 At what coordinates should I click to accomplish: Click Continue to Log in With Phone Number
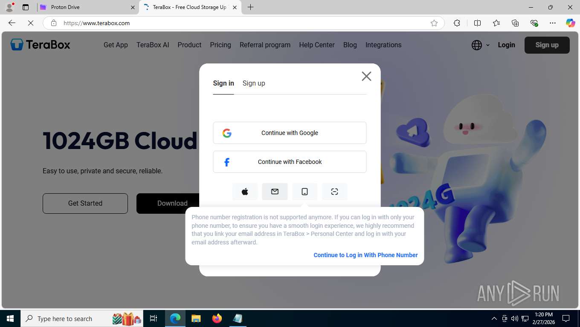(365, 255)
